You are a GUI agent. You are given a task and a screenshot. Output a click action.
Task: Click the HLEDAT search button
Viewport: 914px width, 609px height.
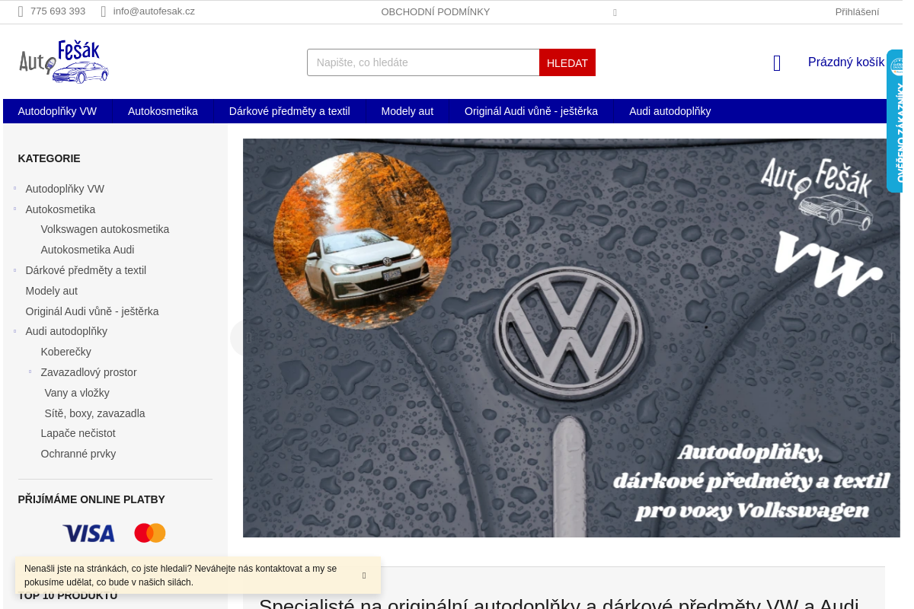point(567,62)
